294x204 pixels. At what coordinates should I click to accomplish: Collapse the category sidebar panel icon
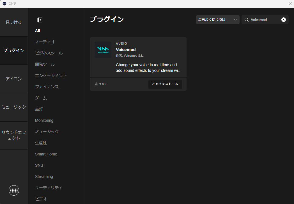(x=40, y=20)
